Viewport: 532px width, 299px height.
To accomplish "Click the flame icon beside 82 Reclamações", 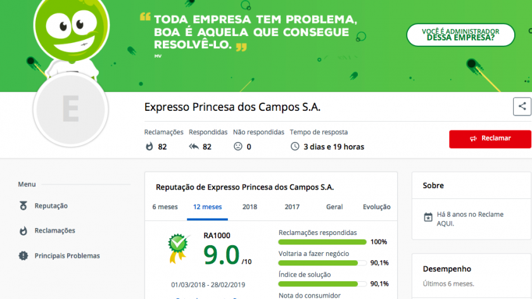I will 149,146.
